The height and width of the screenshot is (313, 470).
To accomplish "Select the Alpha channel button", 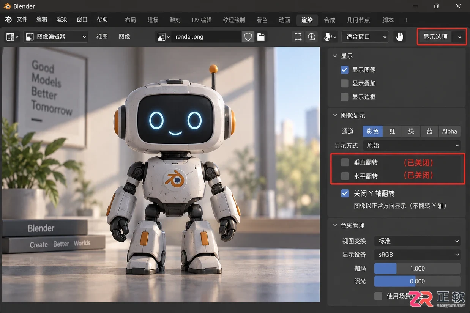I will (x=449, y=131).
